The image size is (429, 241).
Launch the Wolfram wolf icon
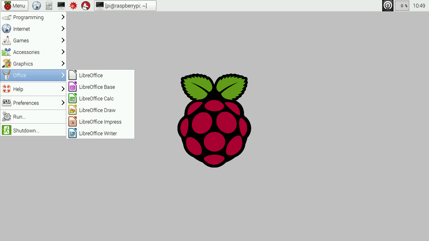pos(85,6)
